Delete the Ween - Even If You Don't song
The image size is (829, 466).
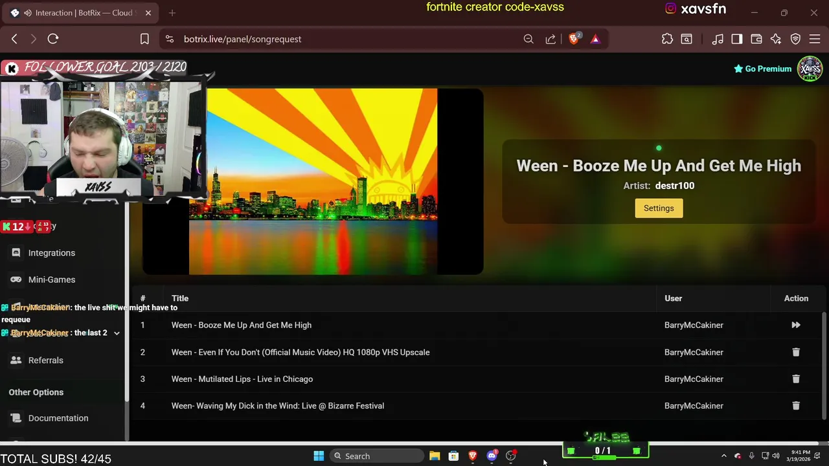(x=796, y=352)
